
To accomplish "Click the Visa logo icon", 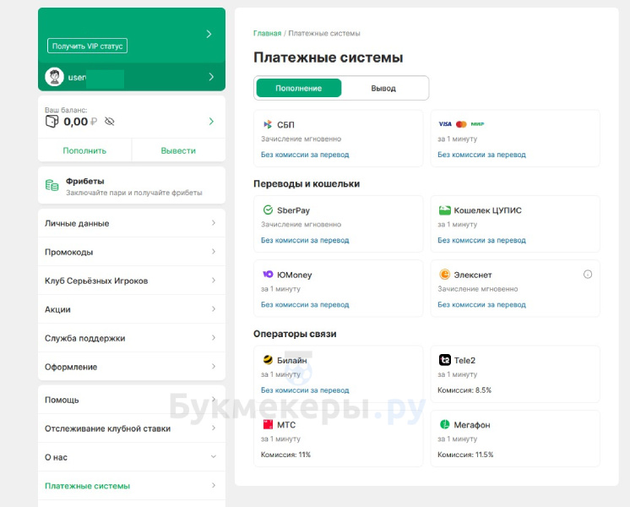I will click(445, 124).
